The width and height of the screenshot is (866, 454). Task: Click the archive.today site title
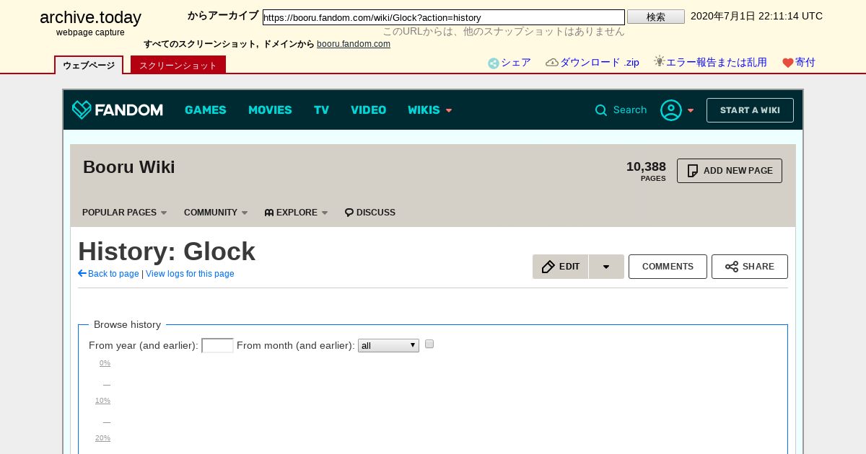(x=90, y=17)
